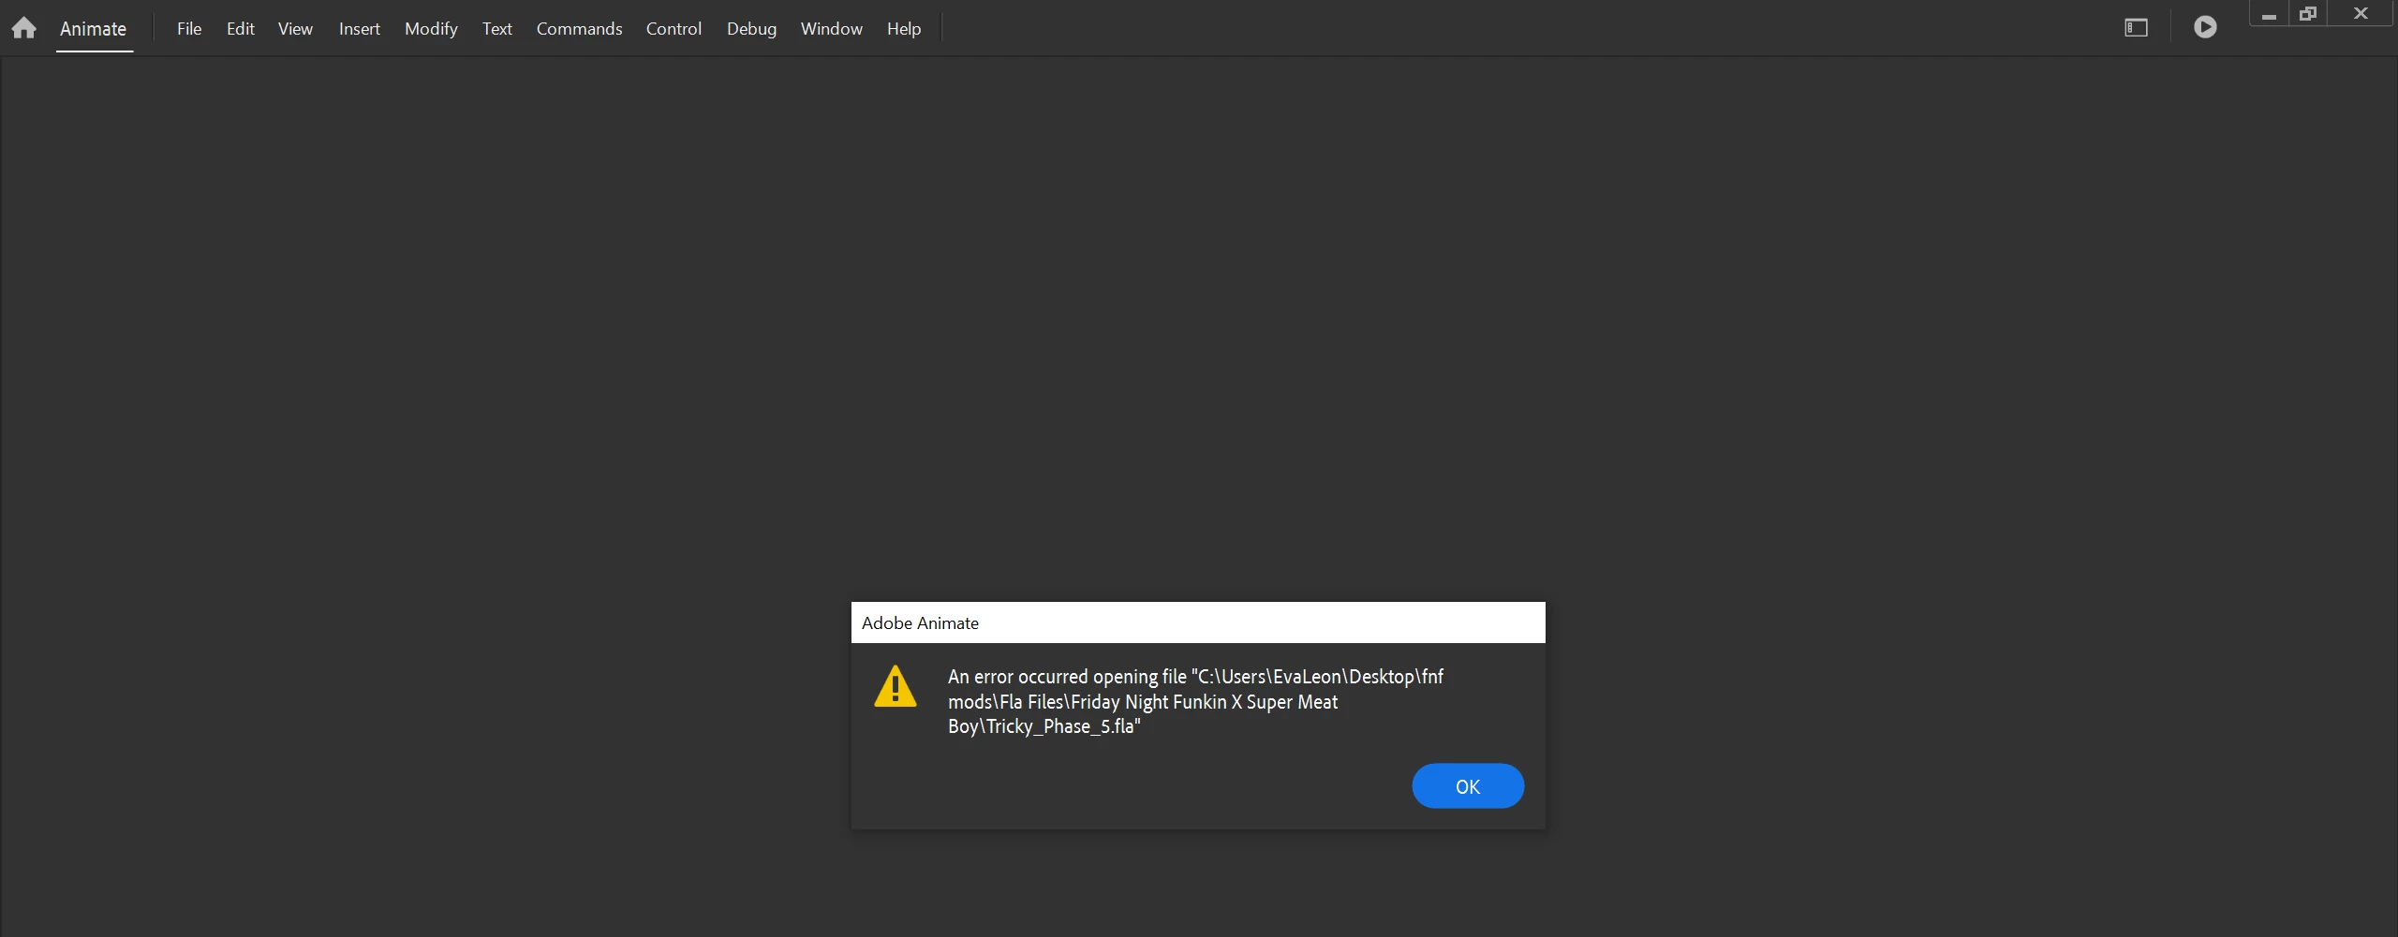Restore down the Animate window
The image size is (2398, 937).
pos(2308,14)
